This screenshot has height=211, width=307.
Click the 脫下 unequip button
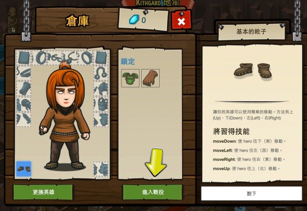click(x=252, y=193)
